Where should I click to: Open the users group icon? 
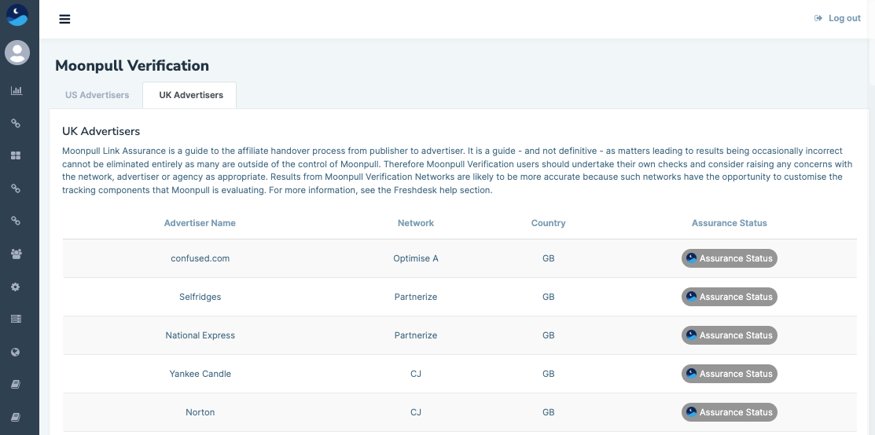pyautogui.click(x=16, y=254)
